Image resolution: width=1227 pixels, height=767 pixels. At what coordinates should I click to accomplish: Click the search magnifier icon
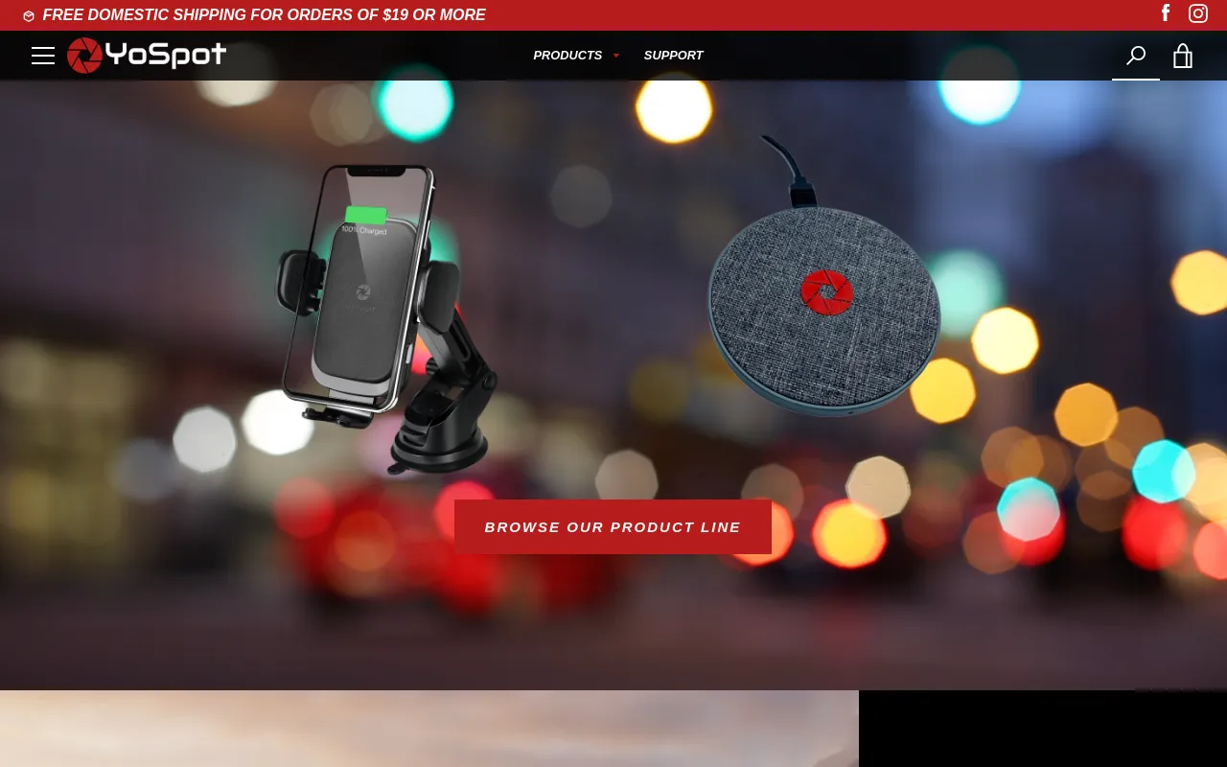pos(1135,56)
